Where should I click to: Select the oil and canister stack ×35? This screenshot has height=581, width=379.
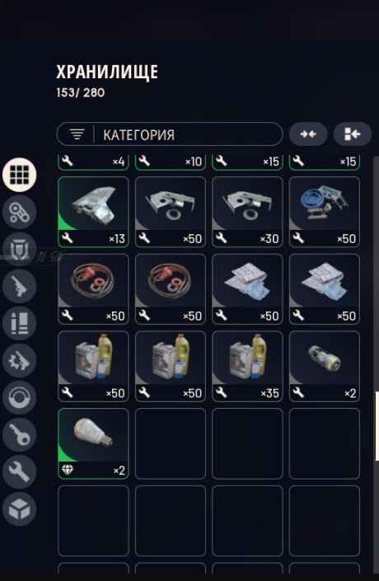[247, 367]
